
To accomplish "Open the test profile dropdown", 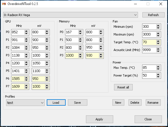I will pos(25,103).
